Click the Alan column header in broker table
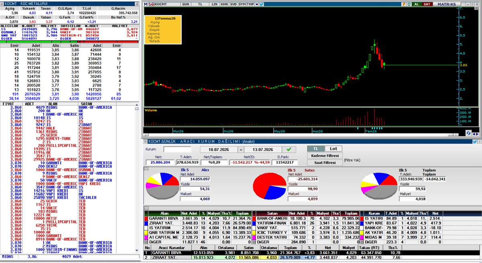Screen dimensions: 482x263 pyautogui.click(x=164, y=213)
